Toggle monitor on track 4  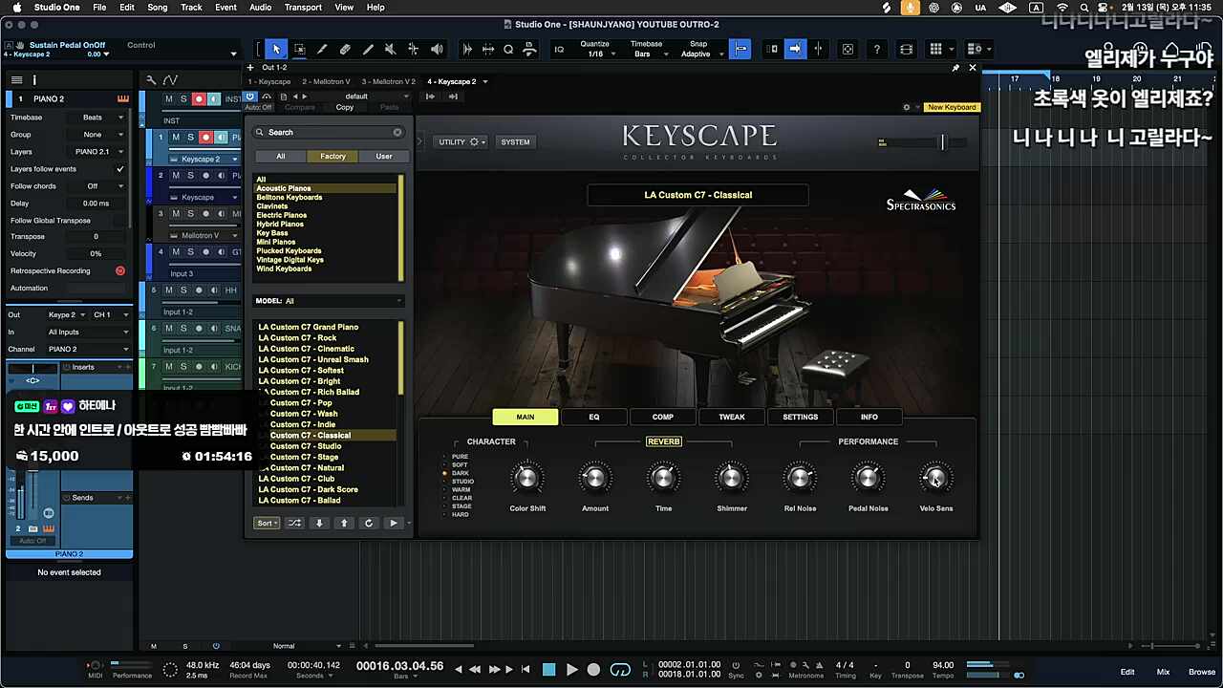pyautogui.click(x=221, y=252)
